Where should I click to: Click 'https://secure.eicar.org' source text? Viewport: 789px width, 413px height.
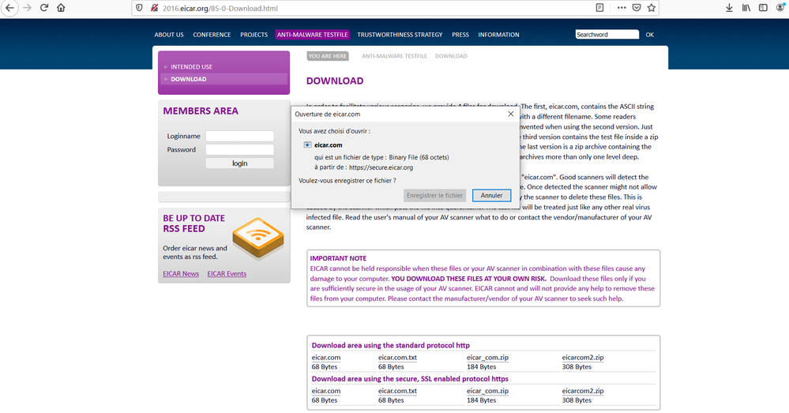[x=381, y=167]
